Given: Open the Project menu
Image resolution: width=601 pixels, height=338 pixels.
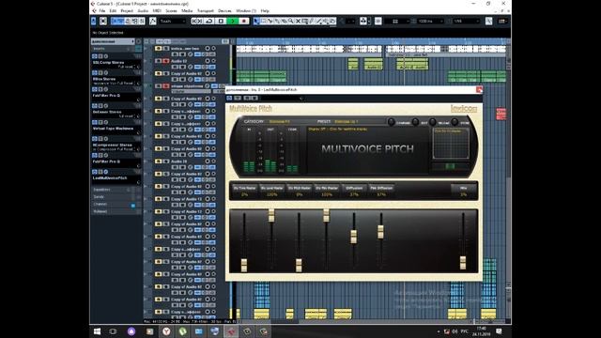Looking at the screenshot, I should [x=127, y=10].
